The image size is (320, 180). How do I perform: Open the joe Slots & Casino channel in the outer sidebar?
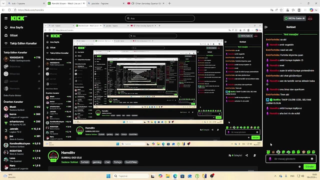tap(22, 137)
